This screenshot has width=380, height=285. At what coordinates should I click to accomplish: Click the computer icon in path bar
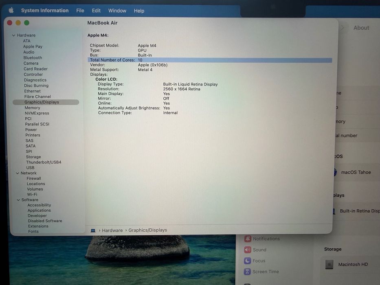coord(93,230)
